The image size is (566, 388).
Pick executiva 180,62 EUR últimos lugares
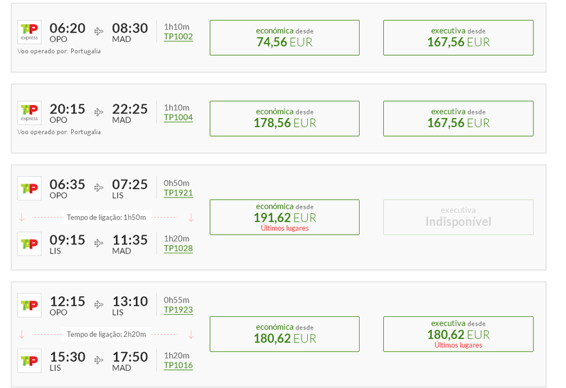[458, 334]
